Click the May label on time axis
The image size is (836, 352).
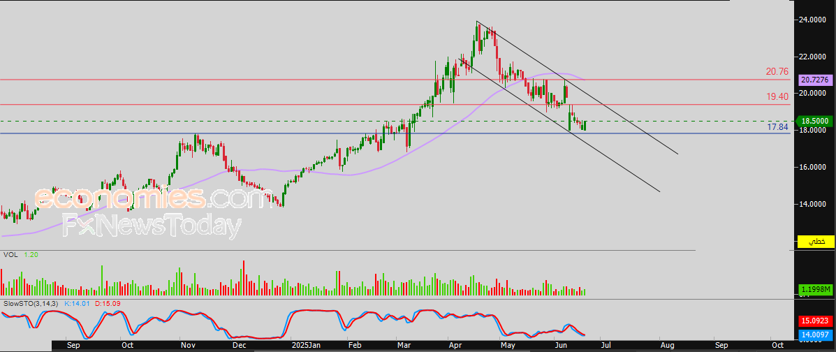(508, 346)
